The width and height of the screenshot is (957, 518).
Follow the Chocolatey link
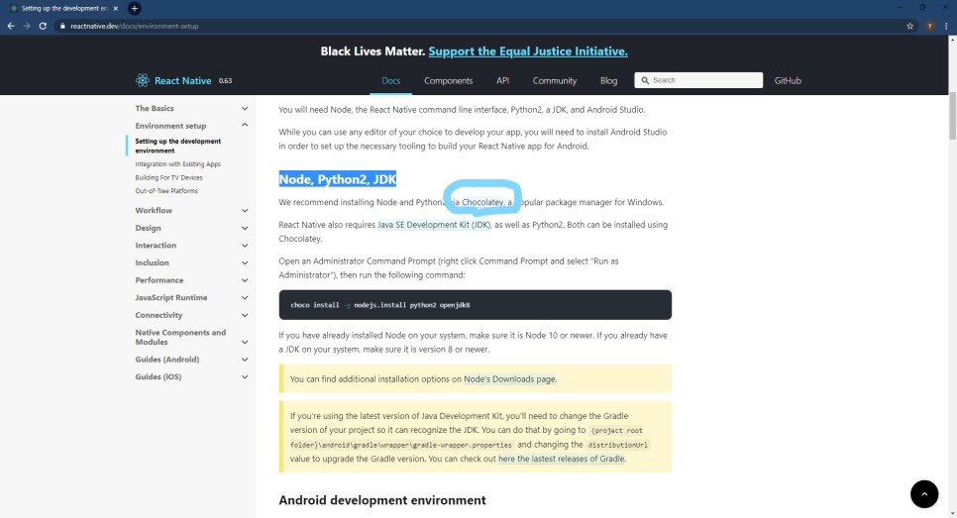pyautogui.click(x=482, y=202)
